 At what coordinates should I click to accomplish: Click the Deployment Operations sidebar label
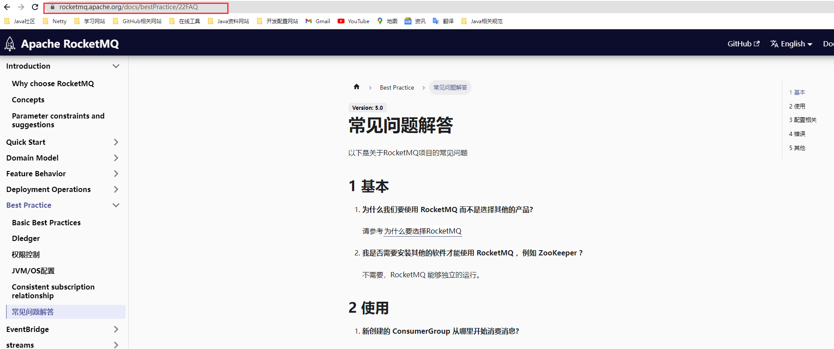49,189
